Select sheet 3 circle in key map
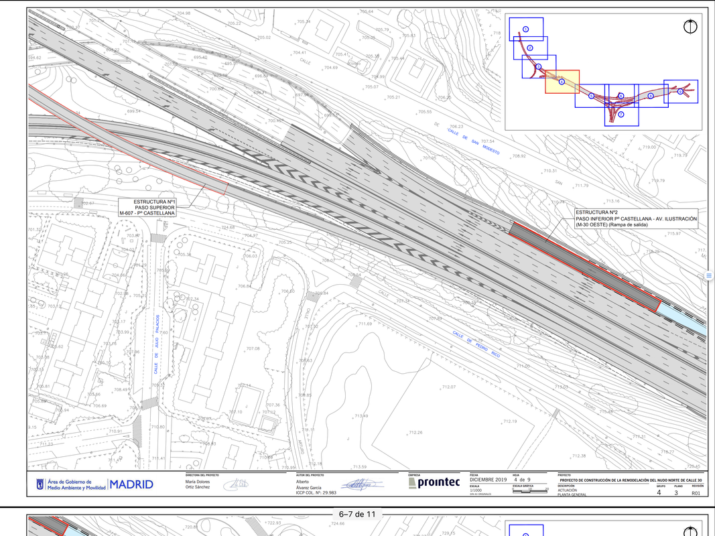 (x=539, y=66)
